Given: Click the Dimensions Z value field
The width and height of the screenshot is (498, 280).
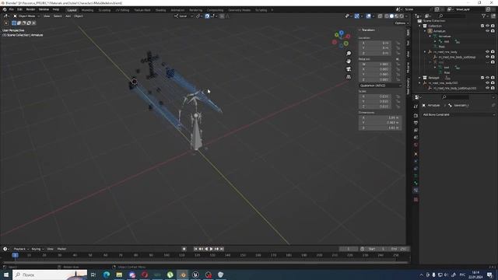Looking at the screenshot, I should [x=381, y=128].
